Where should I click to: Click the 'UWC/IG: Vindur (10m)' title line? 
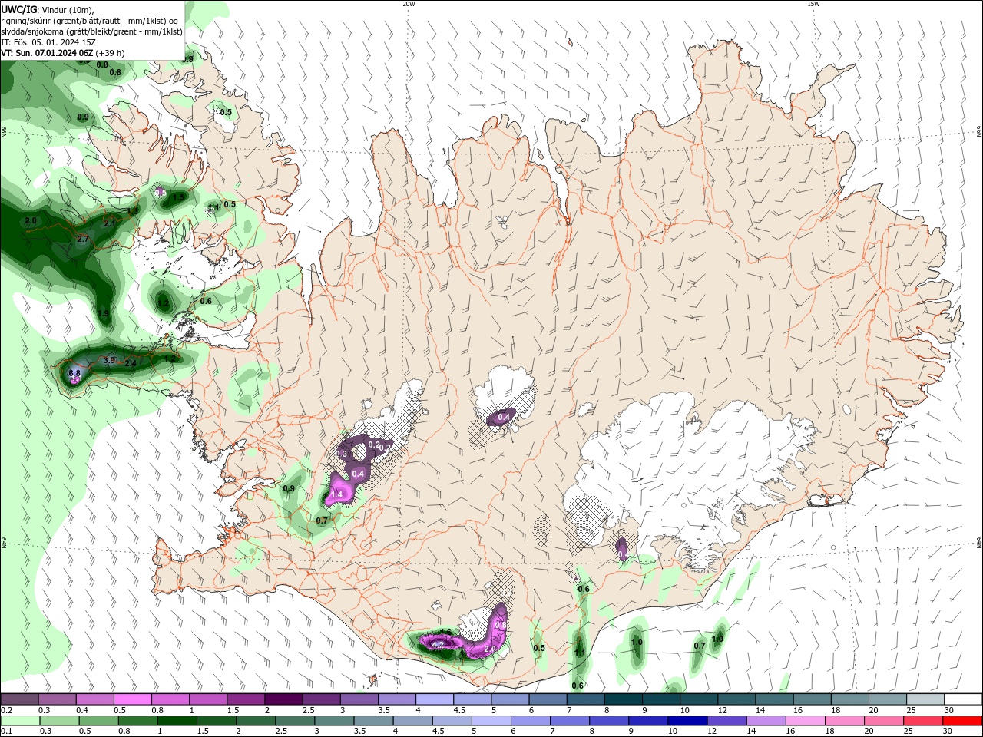48,9
